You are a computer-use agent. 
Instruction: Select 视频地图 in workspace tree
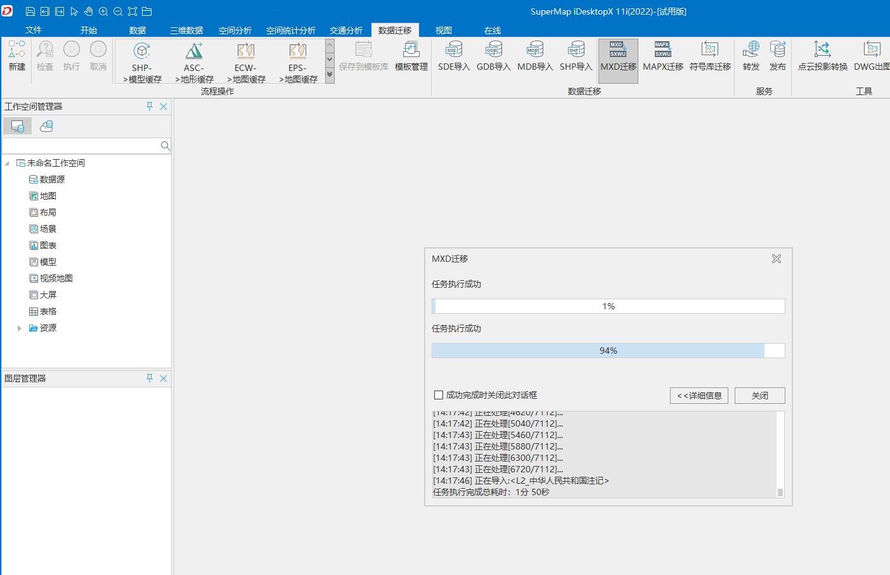(51, 278)
